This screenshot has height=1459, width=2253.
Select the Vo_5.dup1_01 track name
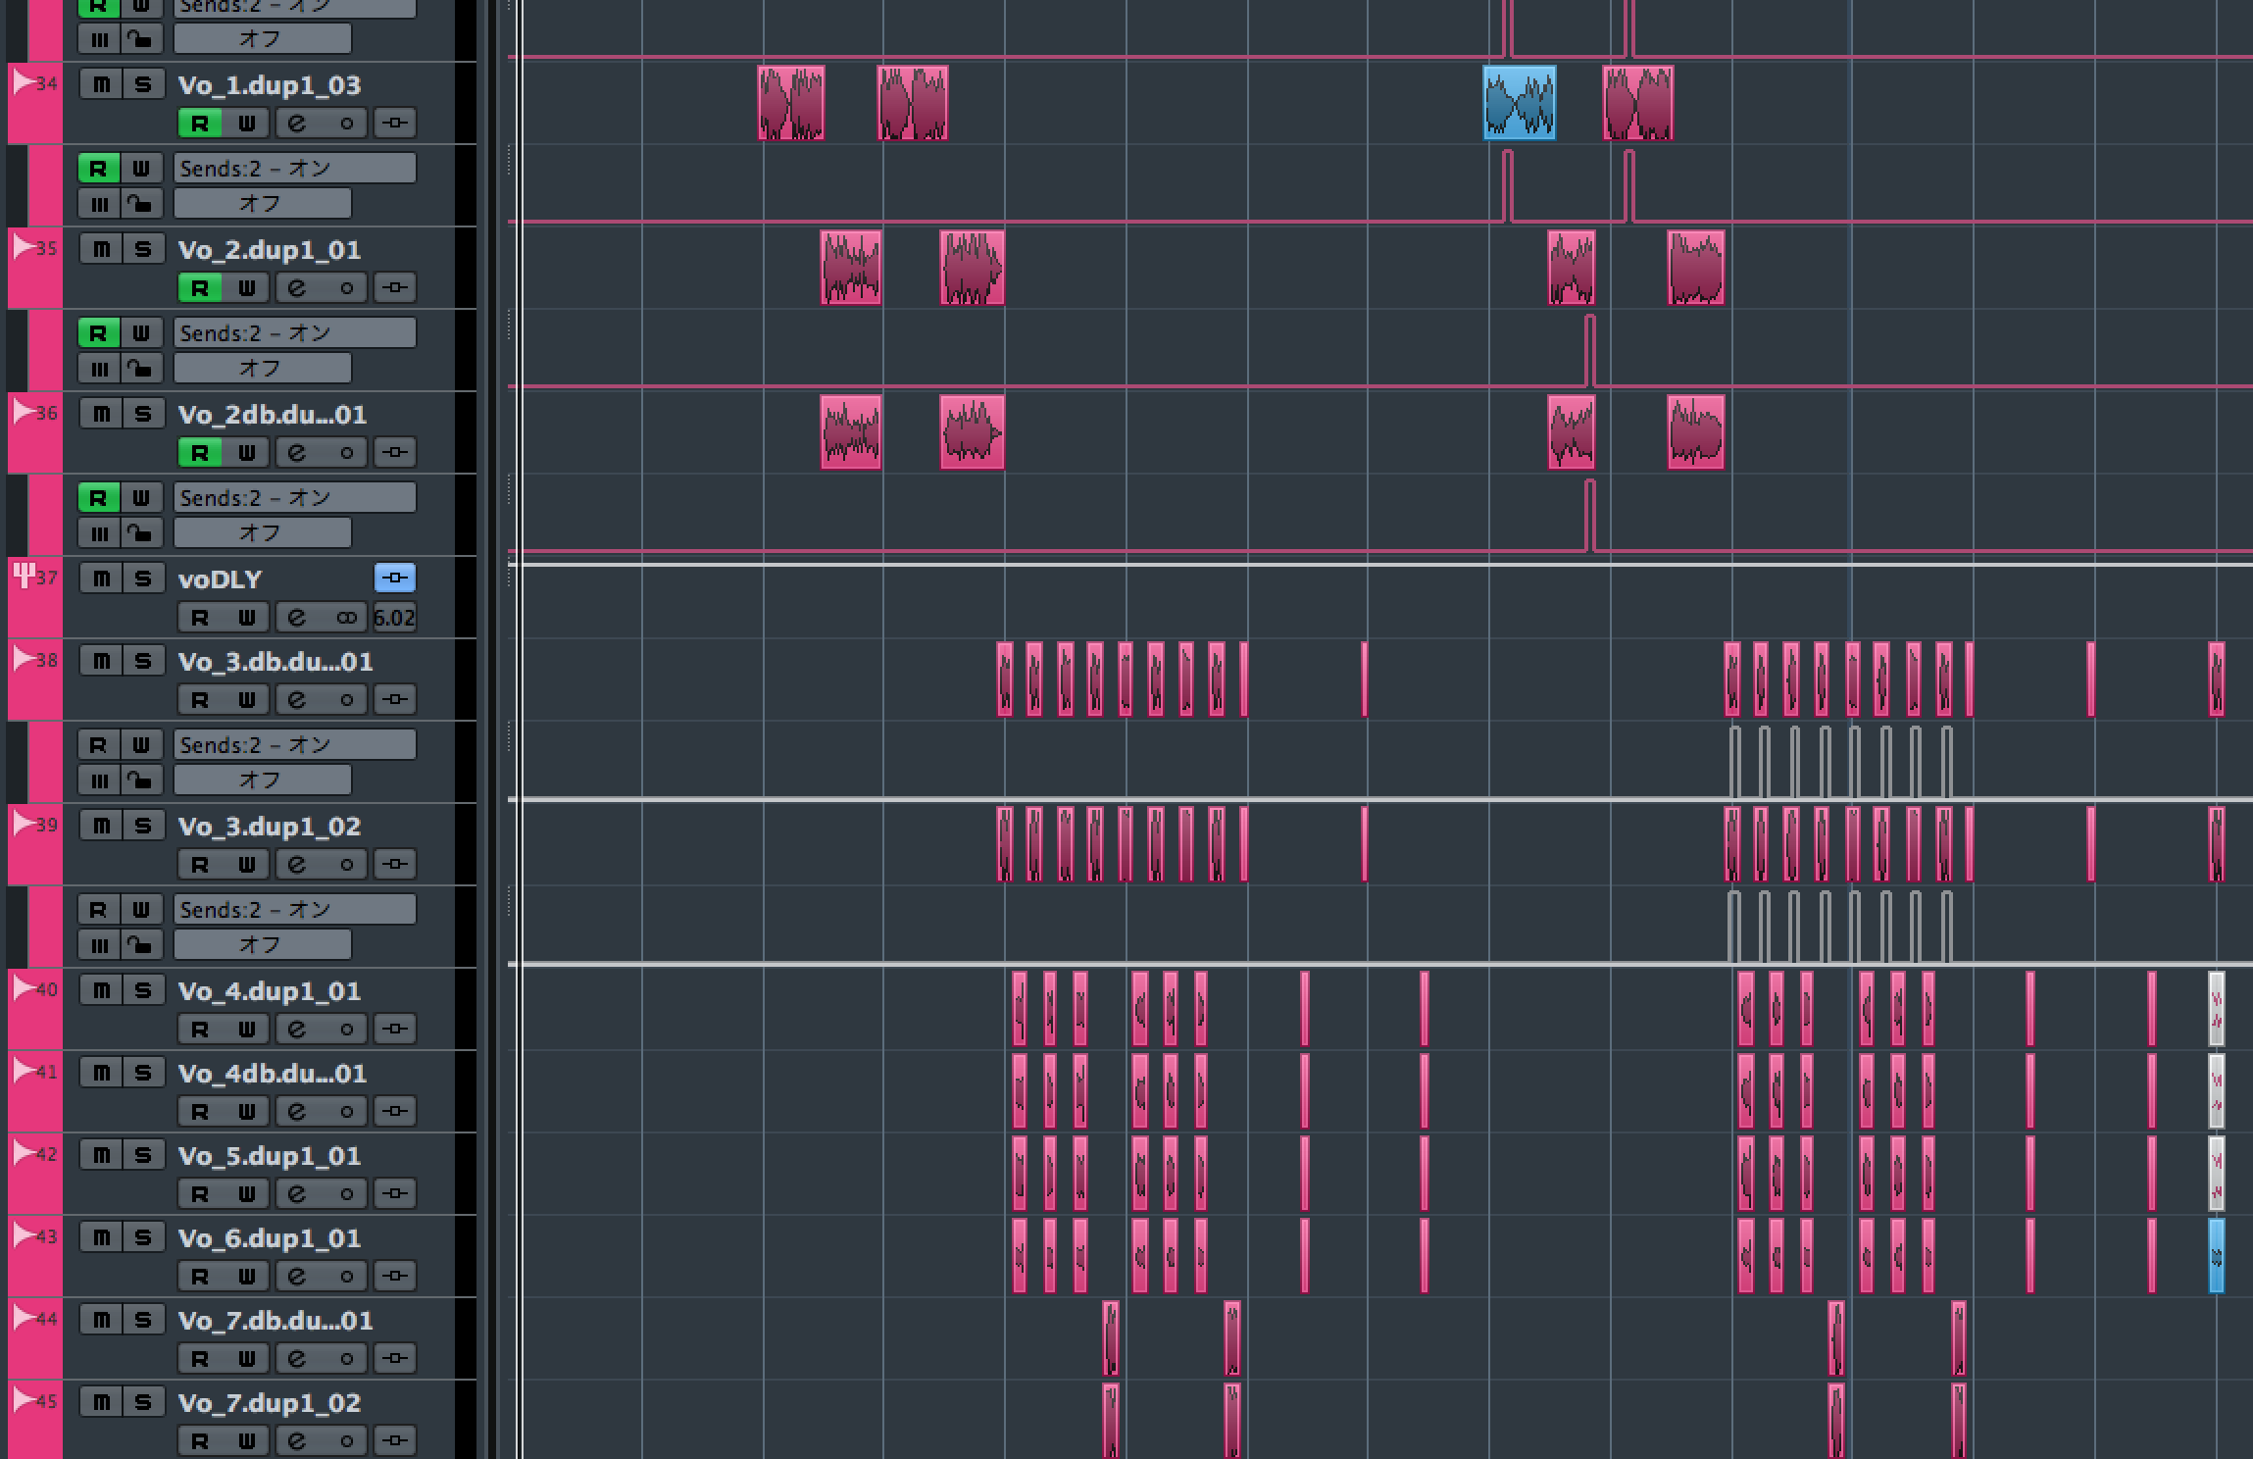pos(270,1156)
